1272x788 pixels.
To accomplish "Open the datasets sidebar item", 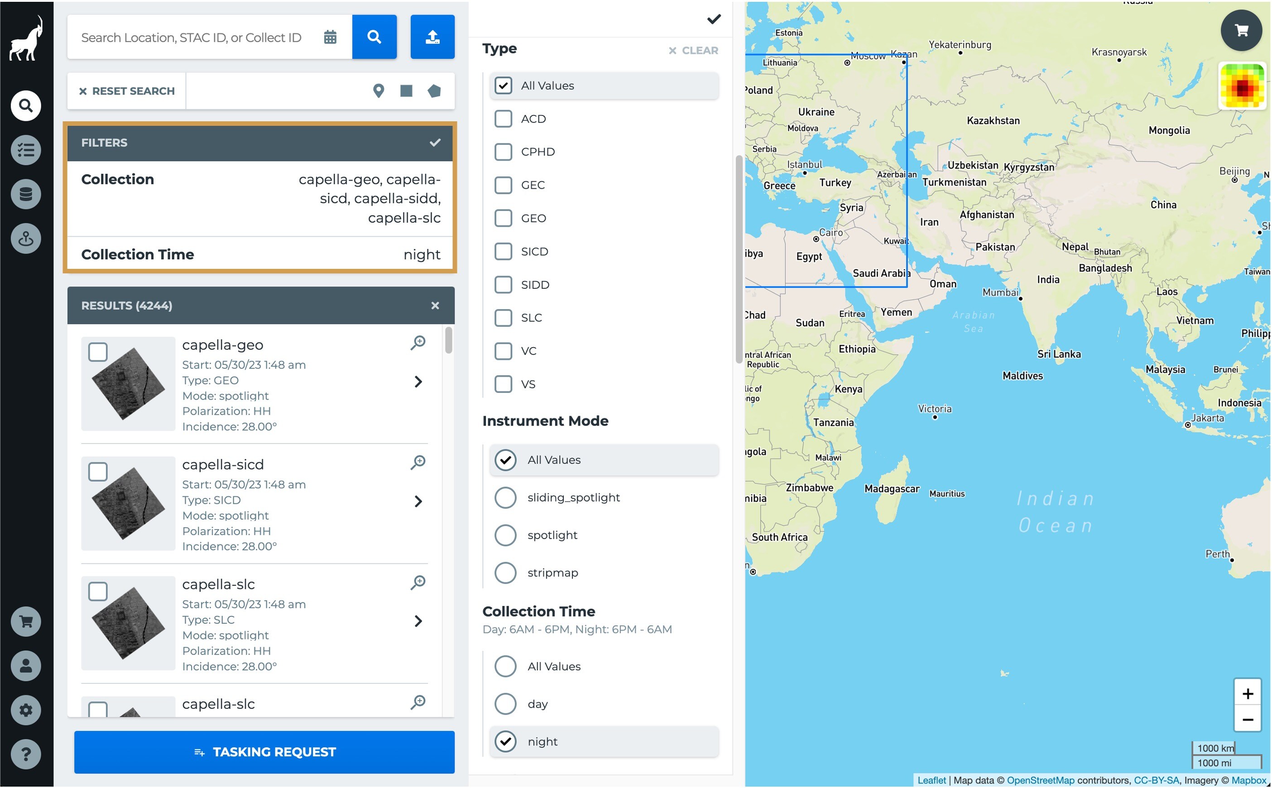I will coord(25,194).
